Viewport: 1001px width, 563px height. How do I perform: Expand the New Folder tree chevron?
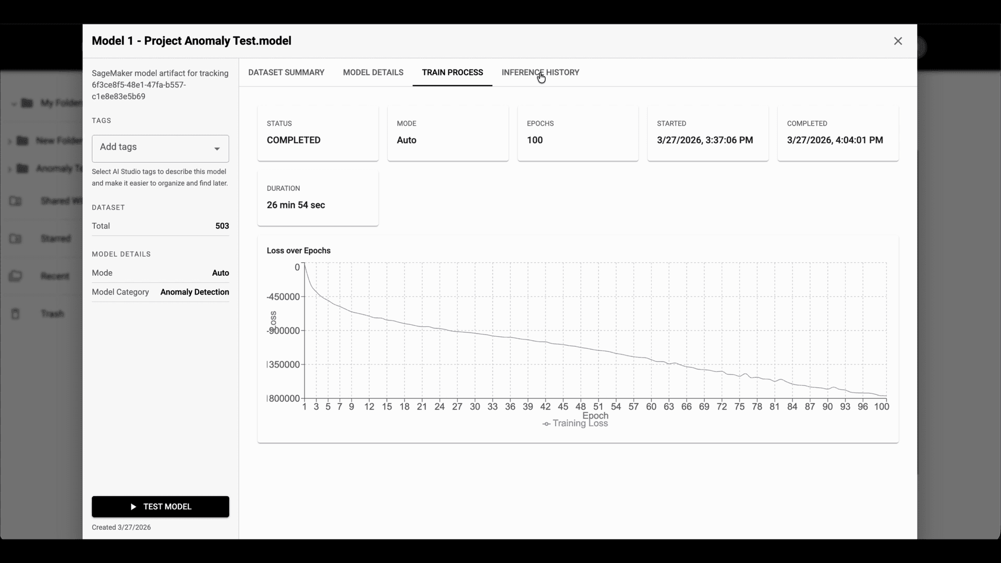(9, 141)
